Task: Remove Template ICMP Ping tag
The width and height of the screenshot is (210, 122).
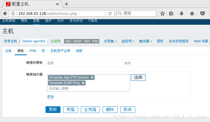Action: [83, 83]
